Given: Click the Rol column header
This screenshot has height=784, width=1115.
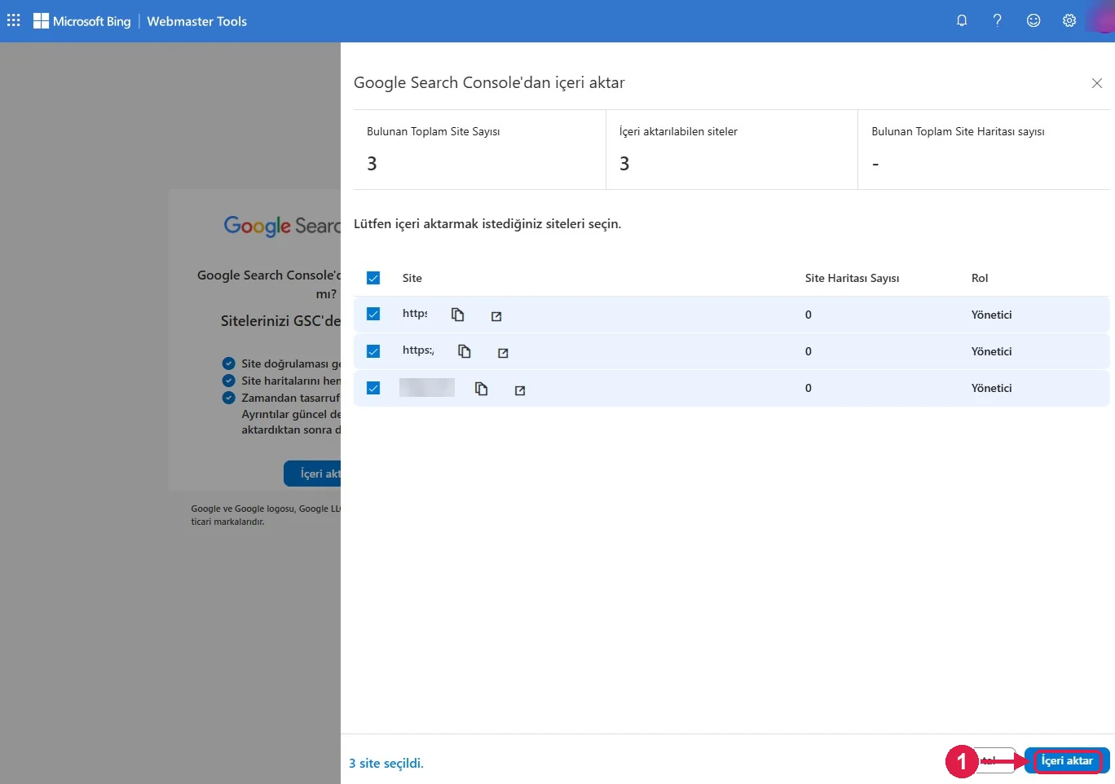Looking at the screenshot, I should point(980,278).
